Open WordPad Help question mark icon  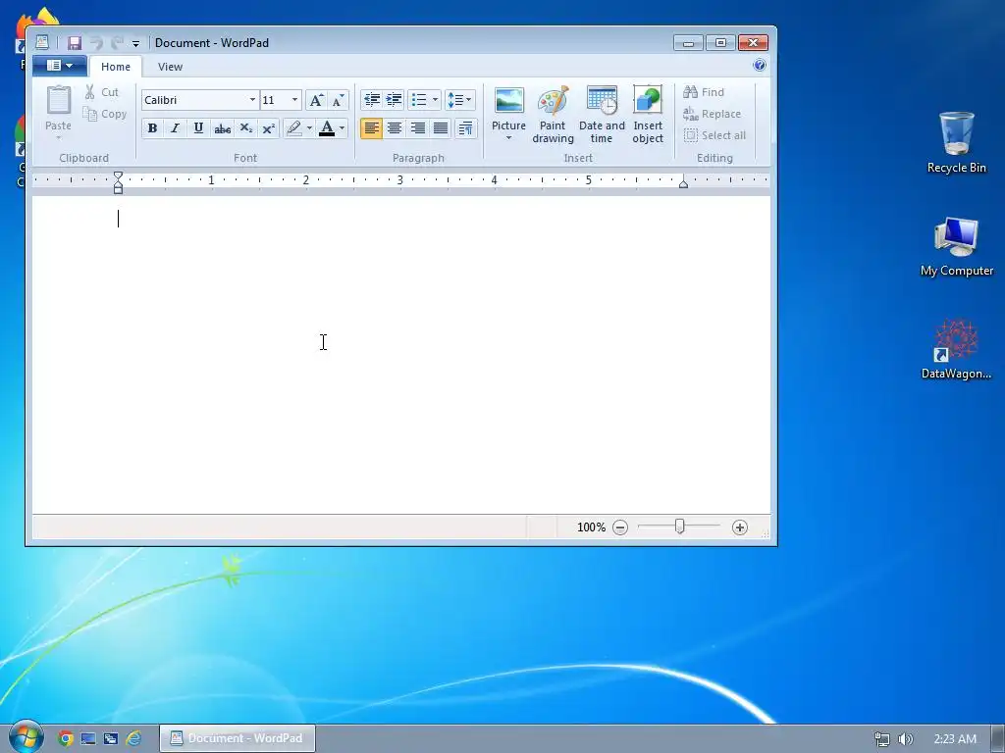[760, 65]
